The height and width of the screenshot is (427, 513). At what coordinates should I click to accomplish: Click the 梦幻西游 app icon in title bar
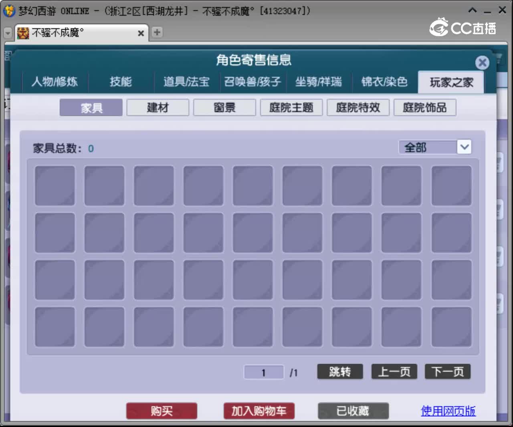(9, 11)
